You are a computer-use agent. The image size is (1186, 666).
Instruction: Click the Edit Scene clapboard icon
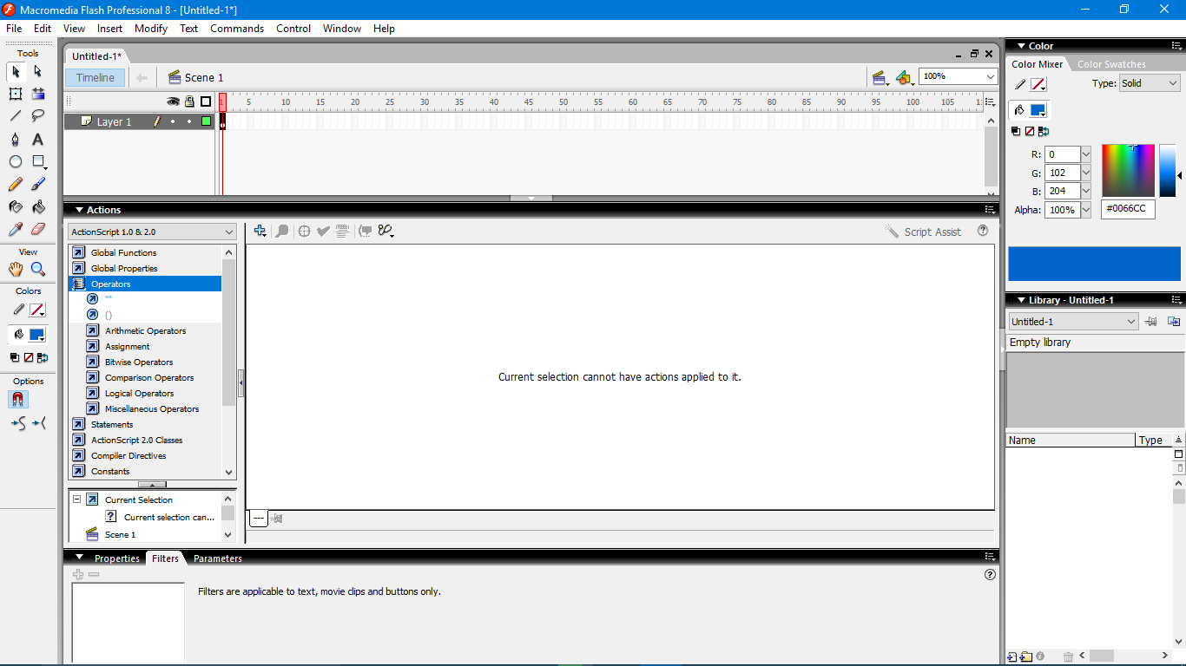(x=880, y=77)
